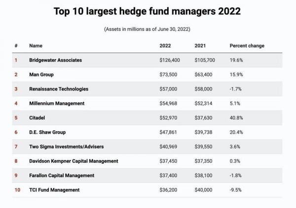Click the 2022 column header
This screenshot has width=296, height=208.
[x=165, y=46]
